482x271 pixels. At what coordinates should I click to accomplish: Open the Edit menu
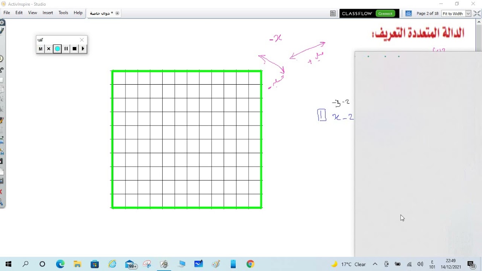point(19,13)
